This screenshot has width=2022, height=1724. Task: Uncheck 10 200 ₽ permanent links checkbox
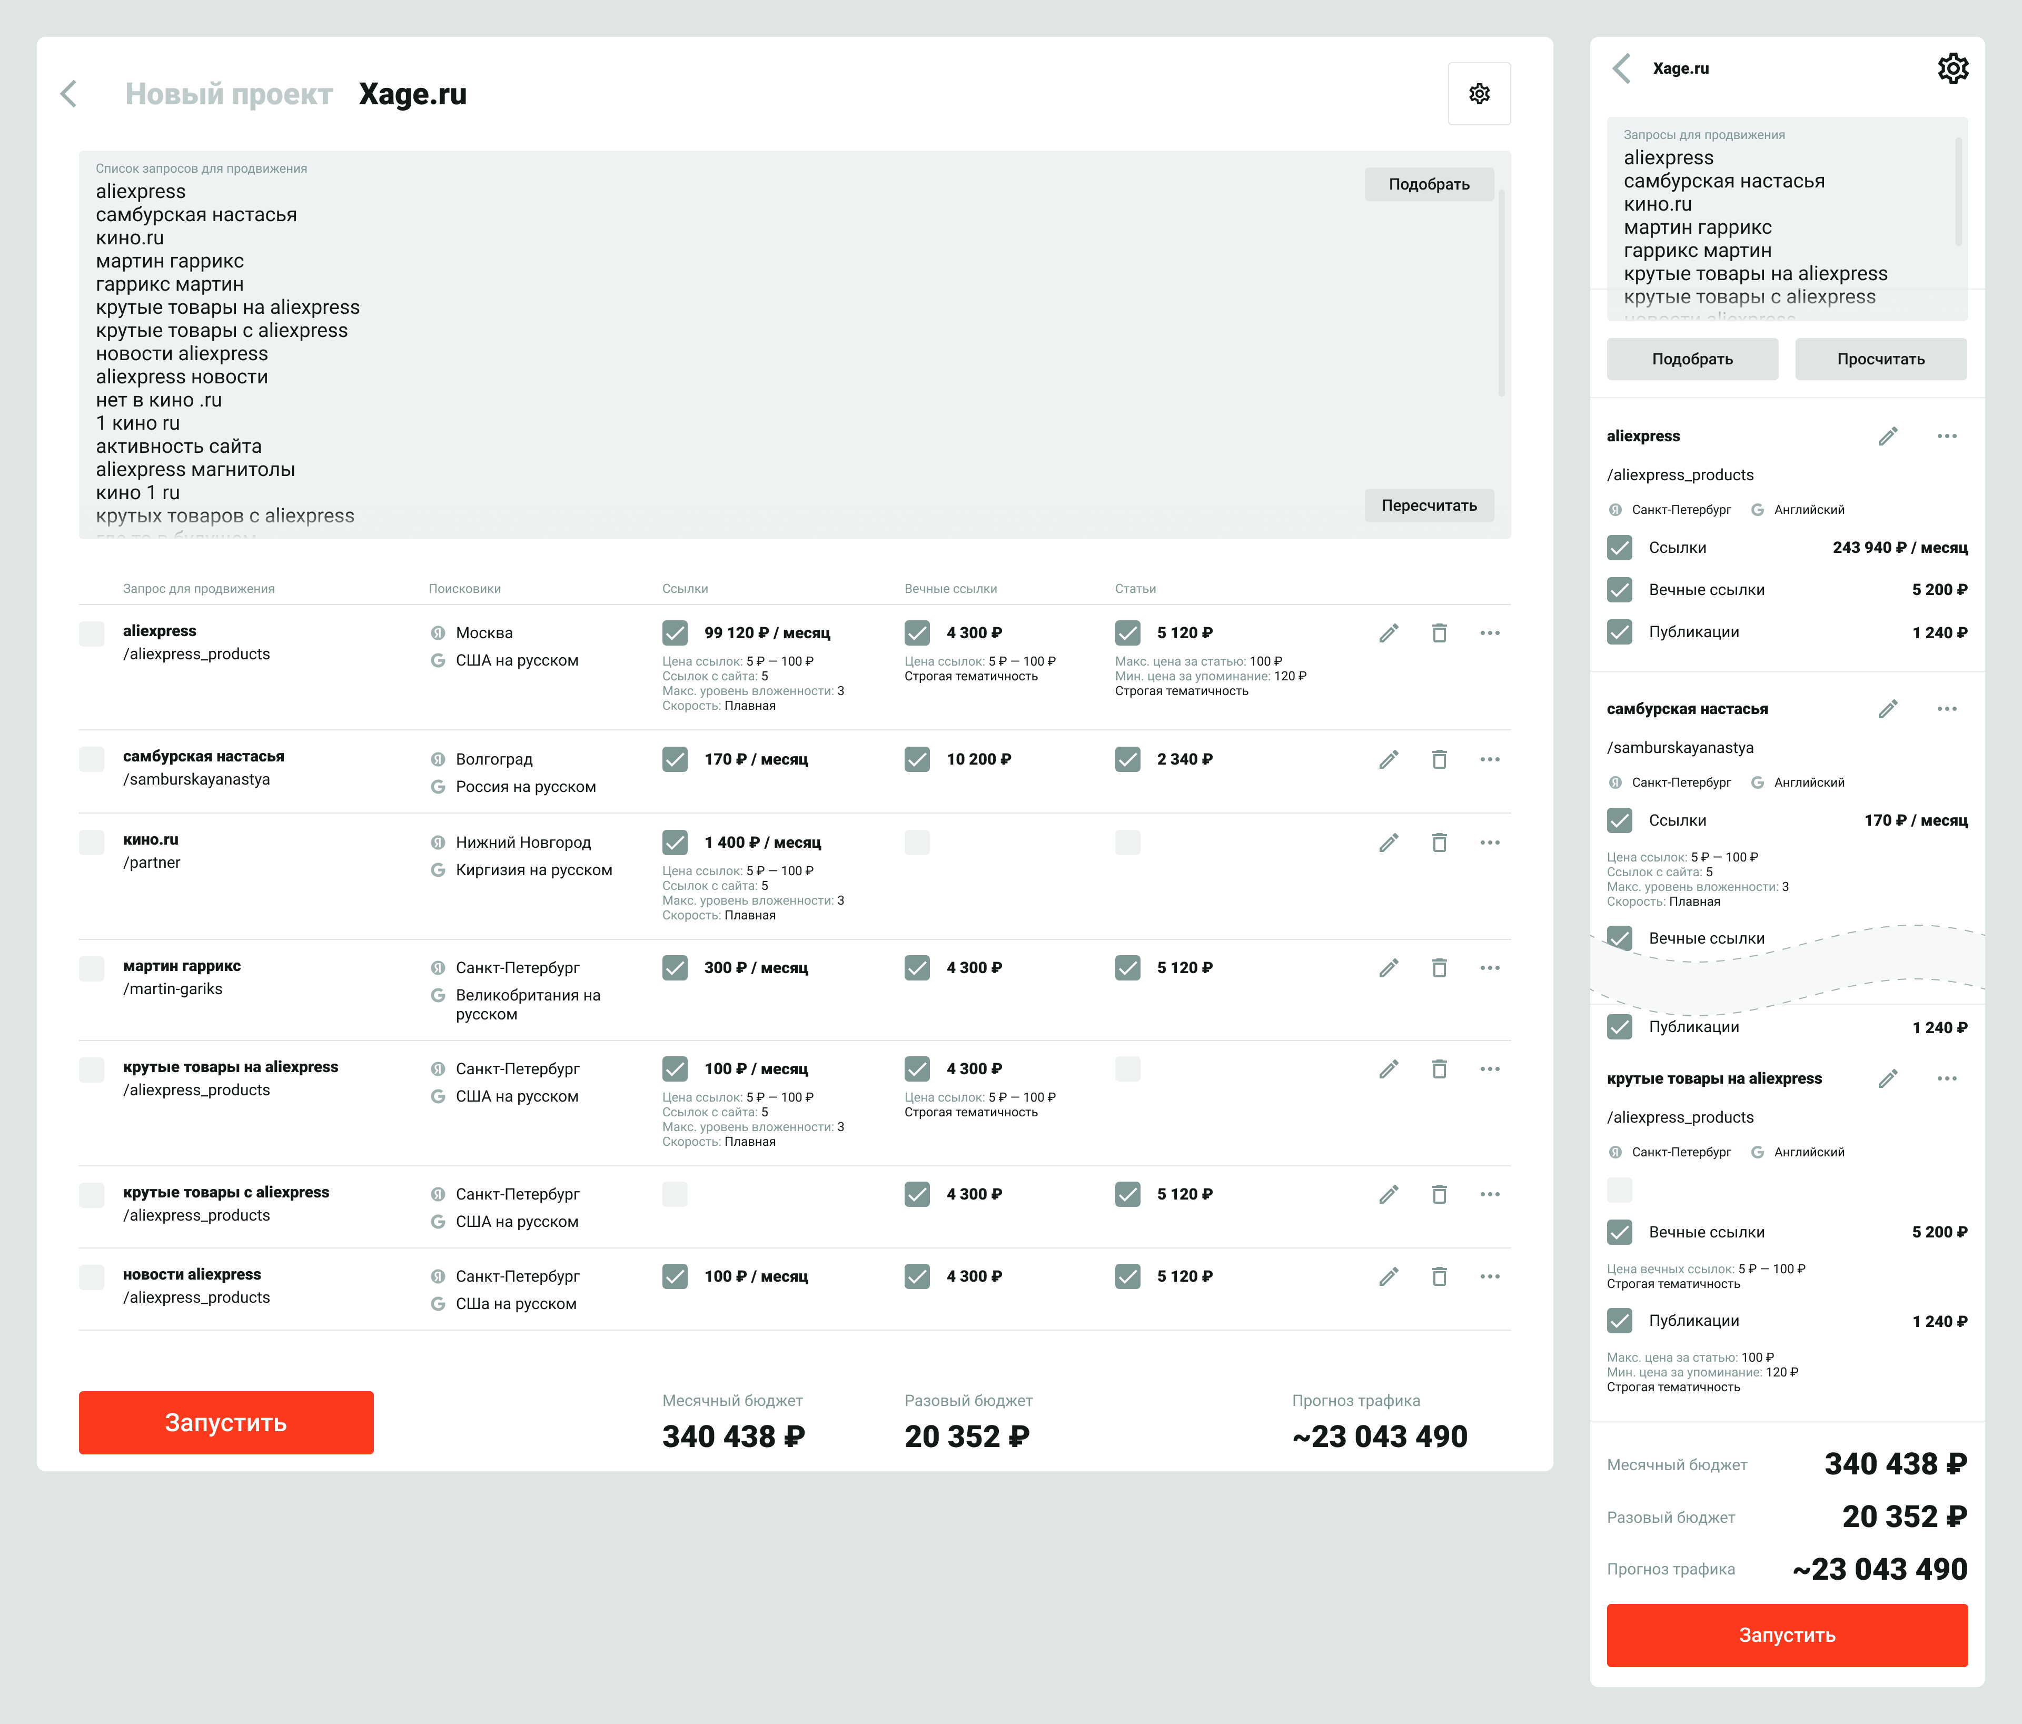click(916, 759)
